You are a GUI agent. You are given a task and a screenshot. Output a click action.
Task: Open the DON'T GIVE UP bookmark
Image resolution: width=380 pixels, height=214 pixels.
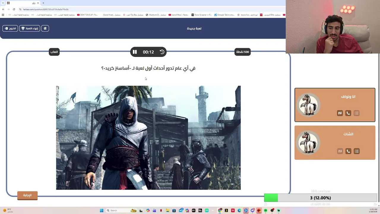87,15
